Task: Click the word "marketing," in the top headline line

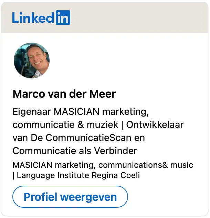Action: click(126, 112)
